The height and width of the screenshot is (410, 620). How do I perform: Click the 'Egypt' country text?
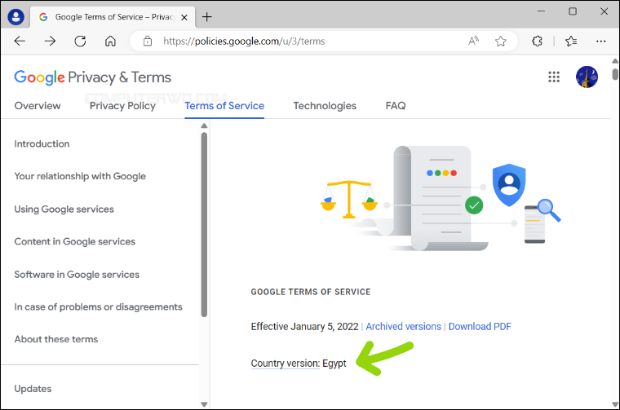(x=334, y=364)
